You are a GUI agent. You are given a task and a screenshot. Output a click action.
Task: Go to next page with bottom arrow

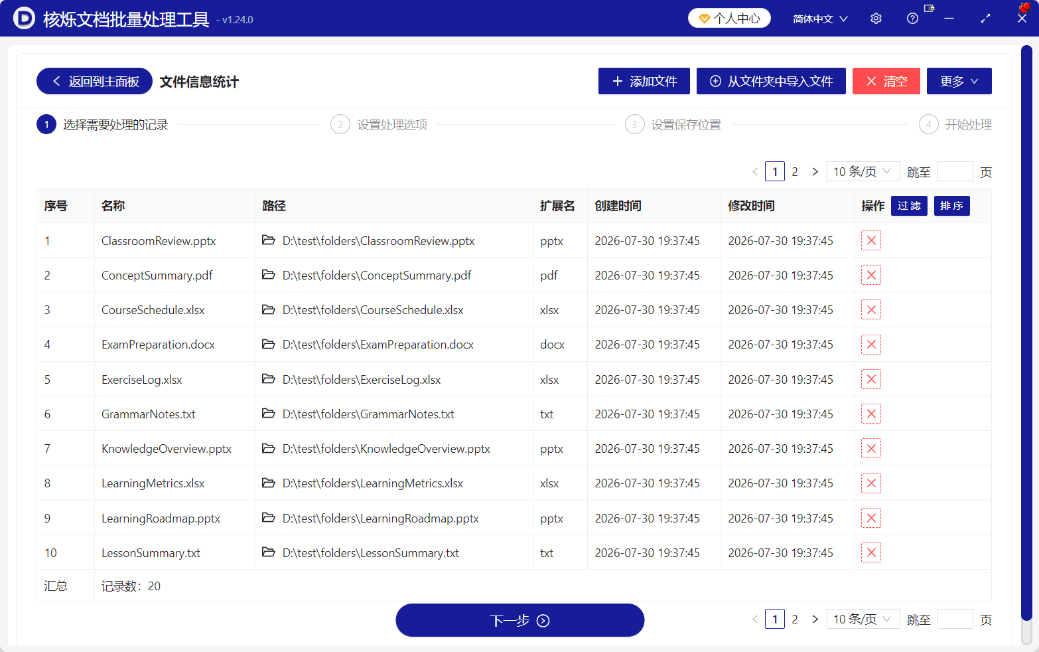[815, 619]
